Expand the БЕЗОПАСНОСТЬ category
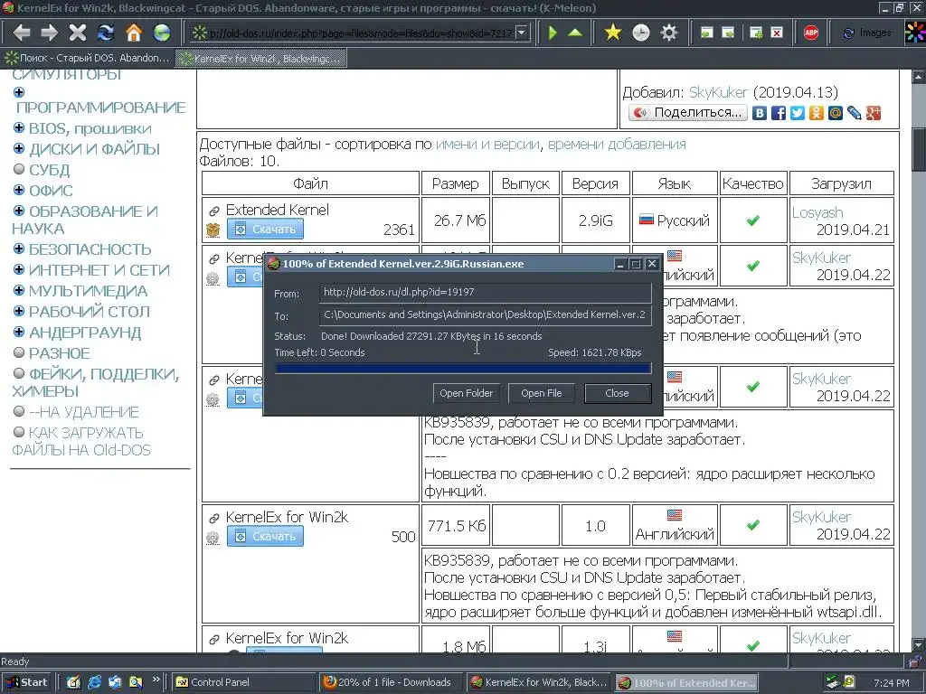This screenshot has width=926, height=694. click(19, 249)
